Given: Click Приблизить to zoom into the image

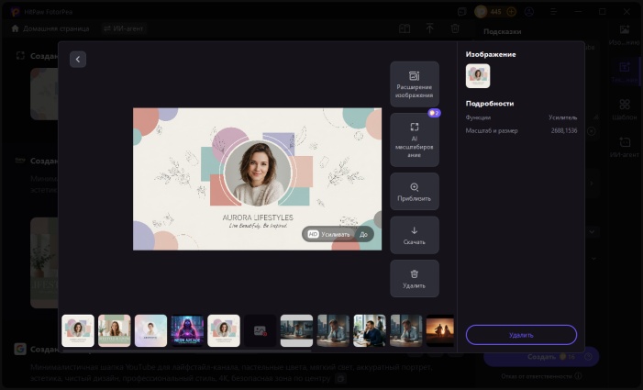Looking at the screenshot, I should coord(414,191).
